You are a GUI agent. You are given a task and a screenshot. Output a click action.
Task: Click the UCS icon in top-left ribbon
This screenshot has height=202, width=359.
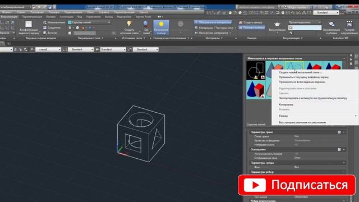(x=2, y=22)
